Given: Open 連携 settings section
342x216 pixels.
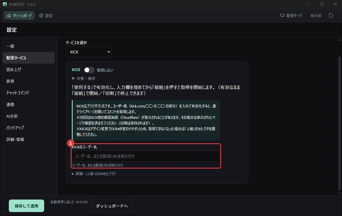Looking at the screenshot, I should (x=28, y=104).
